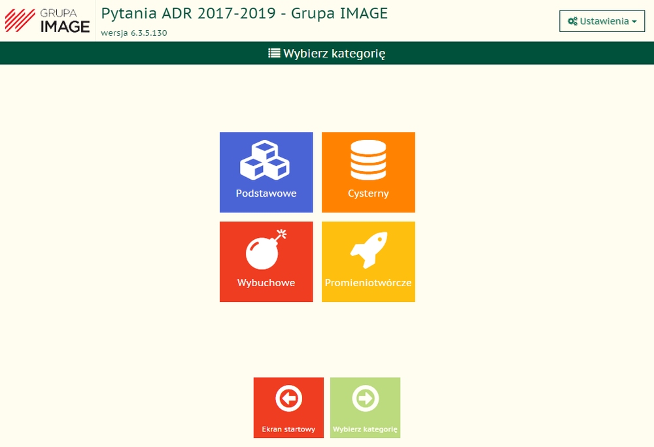
Task: Confirm with the green Wybierz kategorię button label
Action: pyautogui.click(x=365, y=429)
